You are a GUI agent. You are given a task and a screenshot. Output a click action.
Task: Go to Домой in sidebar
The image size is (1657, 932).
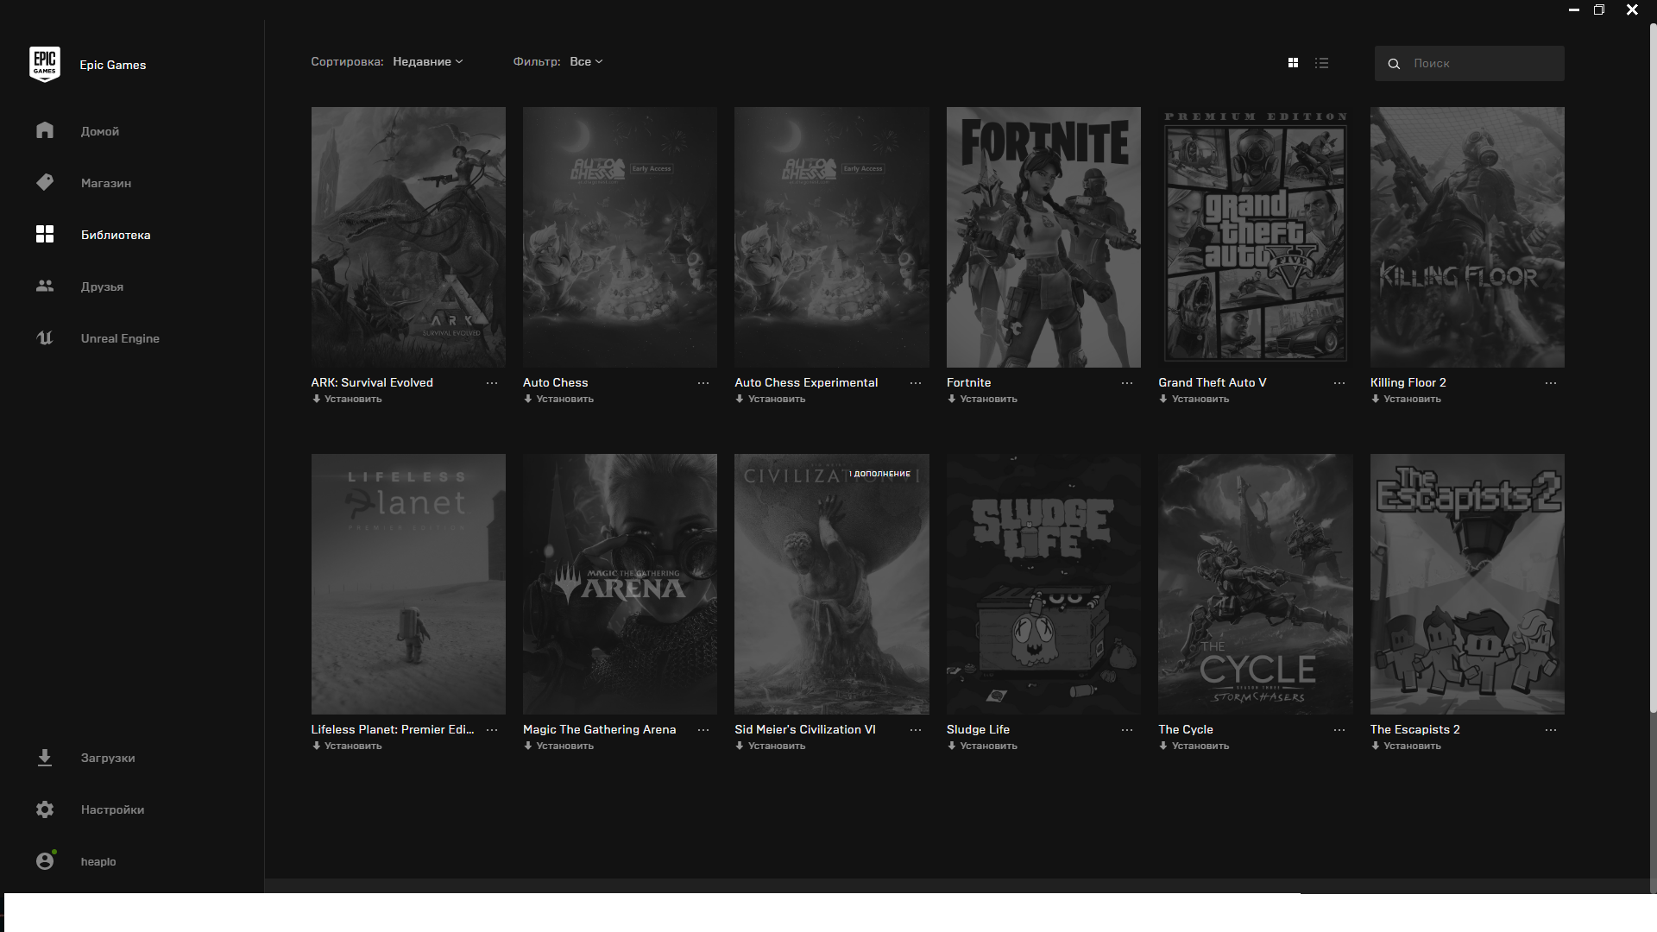[100, 131]
